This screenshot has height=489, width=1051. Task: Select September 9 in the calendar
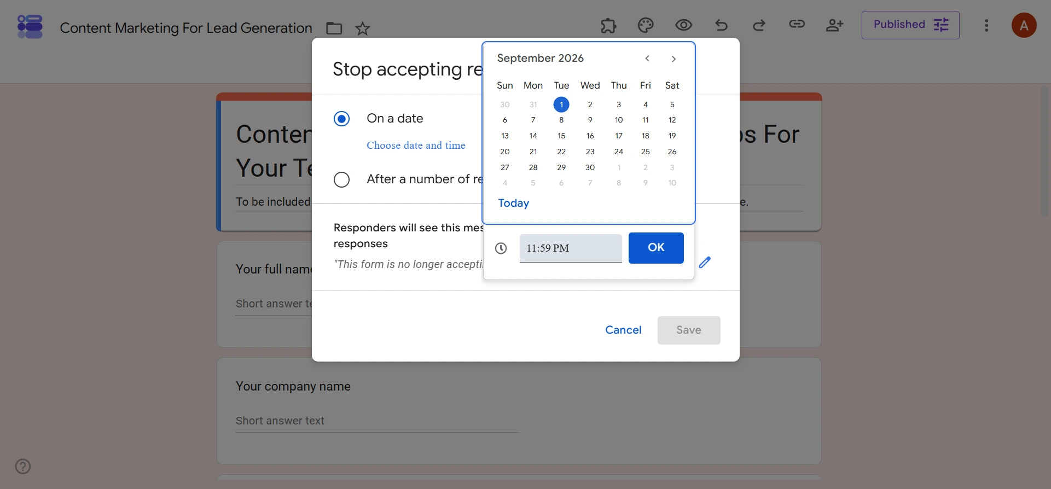tap(590, 120)
